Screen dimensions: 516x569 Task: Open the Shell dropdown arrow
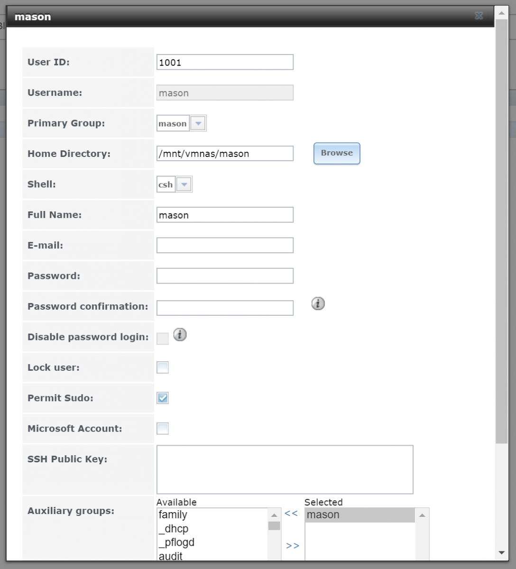pyautogui.click(x=184, y=184)
